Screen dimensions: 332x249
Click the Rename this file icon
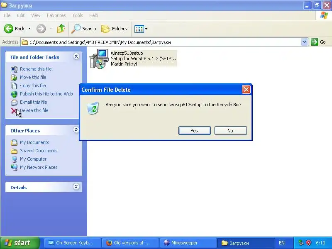pos(14,69)
